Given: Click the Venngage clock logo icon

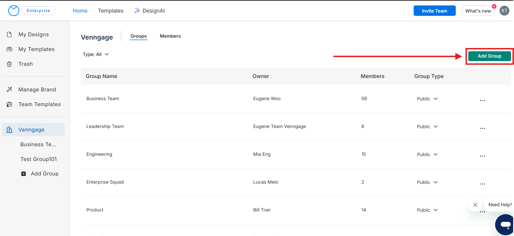Looking at the screenshot, I should (14, 11).
